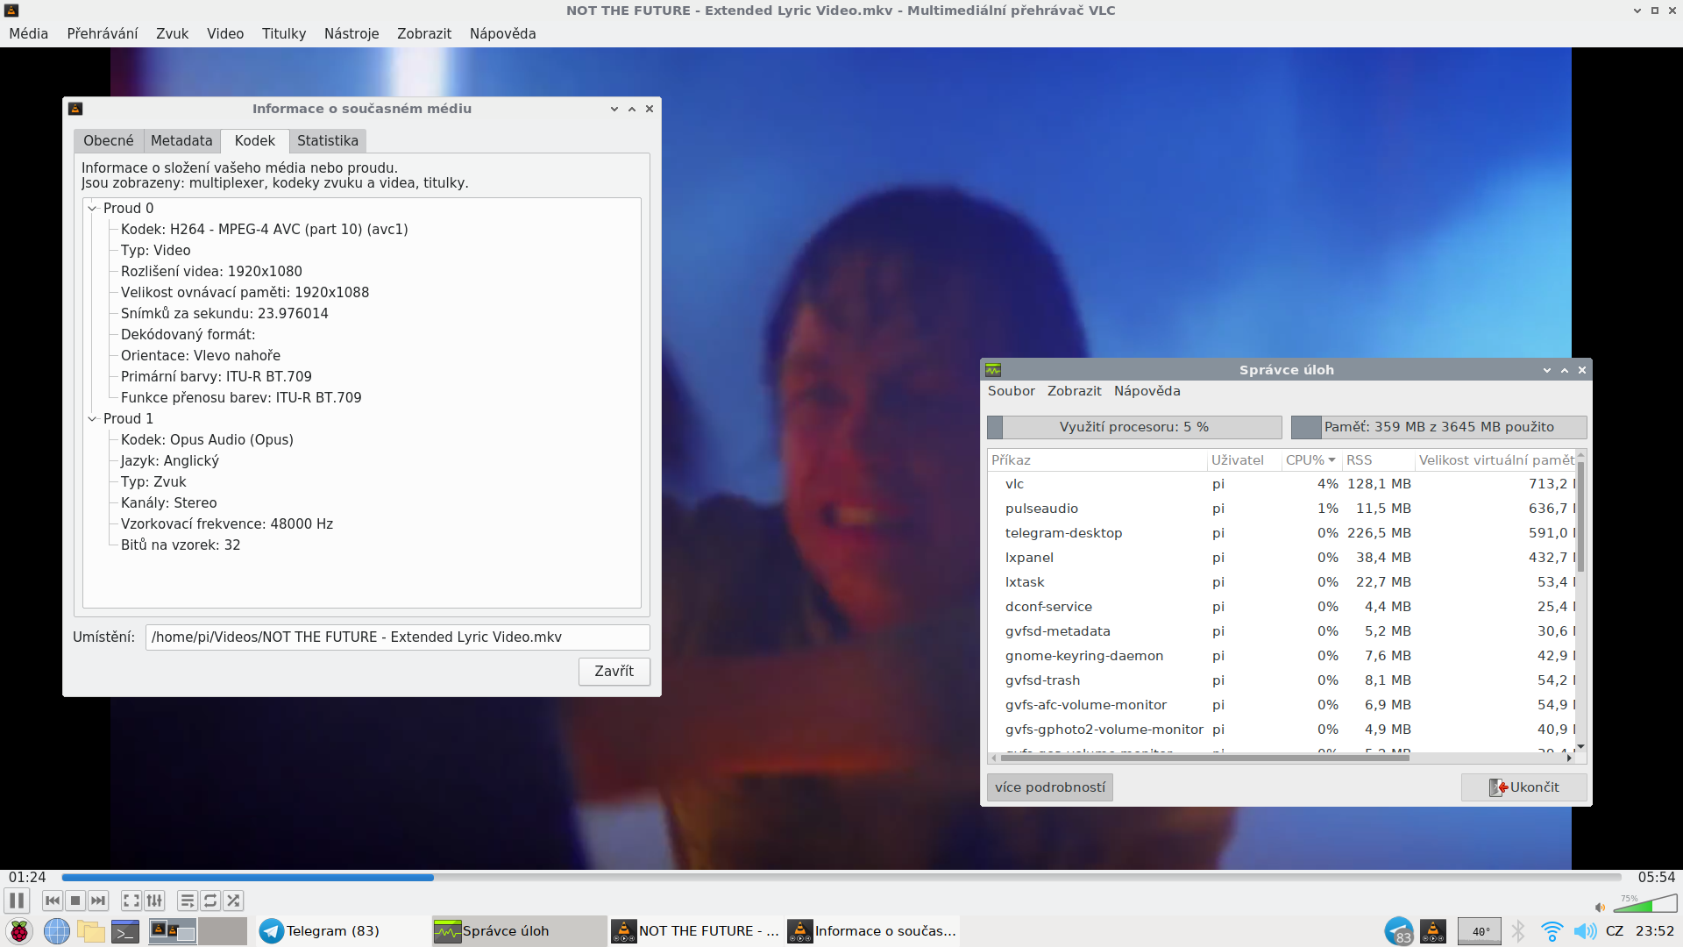Seek in the playback progress bar

841,877
